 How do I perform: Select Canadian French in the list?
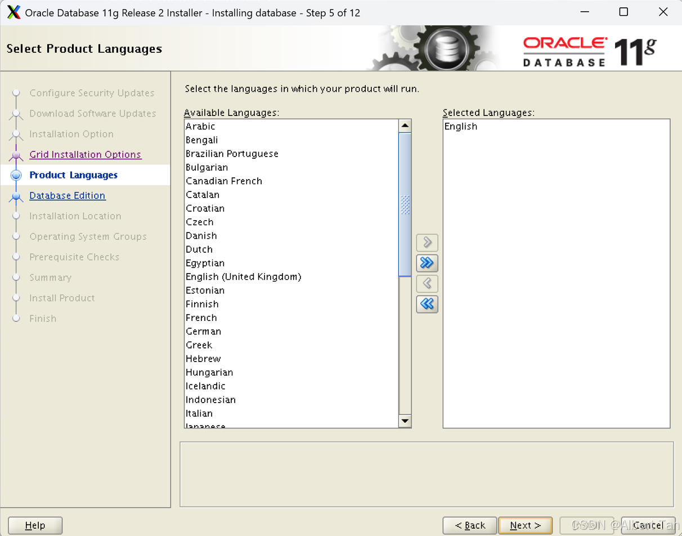coord(291,181)
